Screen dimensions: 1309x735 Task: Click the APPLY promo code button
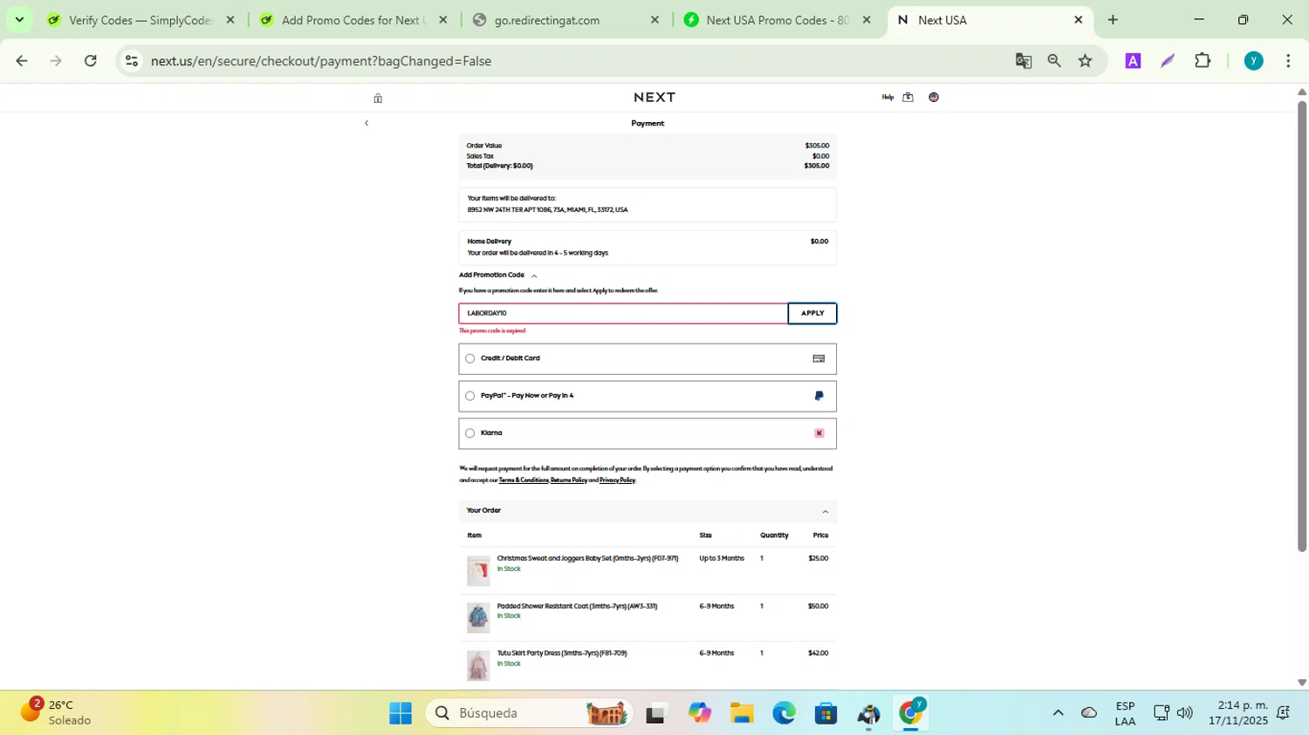point(812,314)
